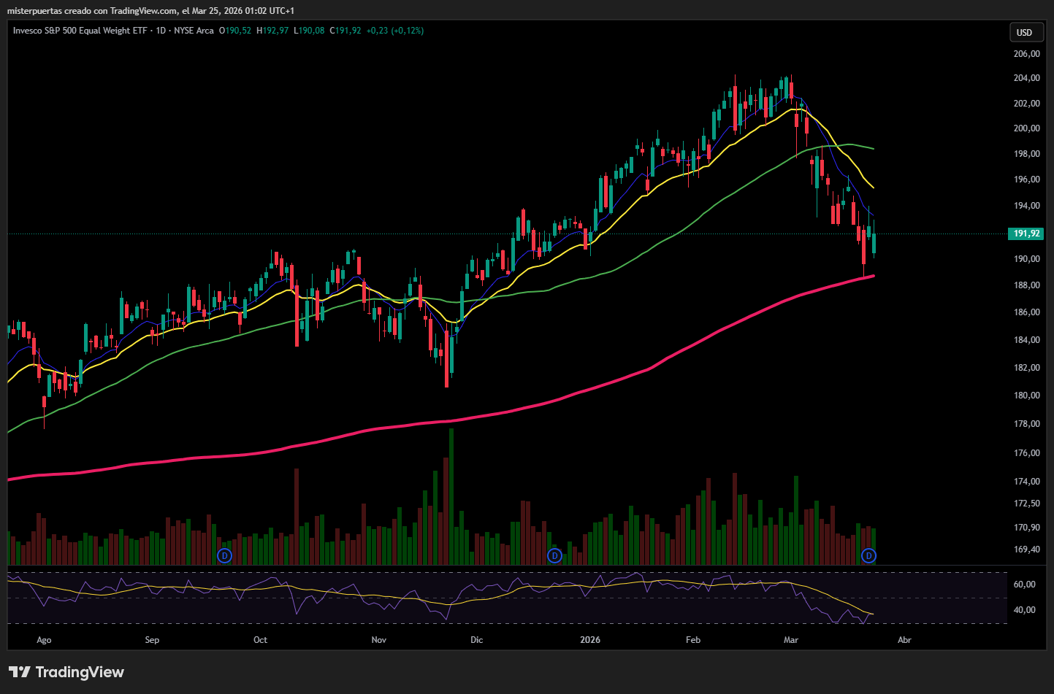1054x694 pixels.
Task: Click the green 191,92 current price label
Action: coord(1026,234)
